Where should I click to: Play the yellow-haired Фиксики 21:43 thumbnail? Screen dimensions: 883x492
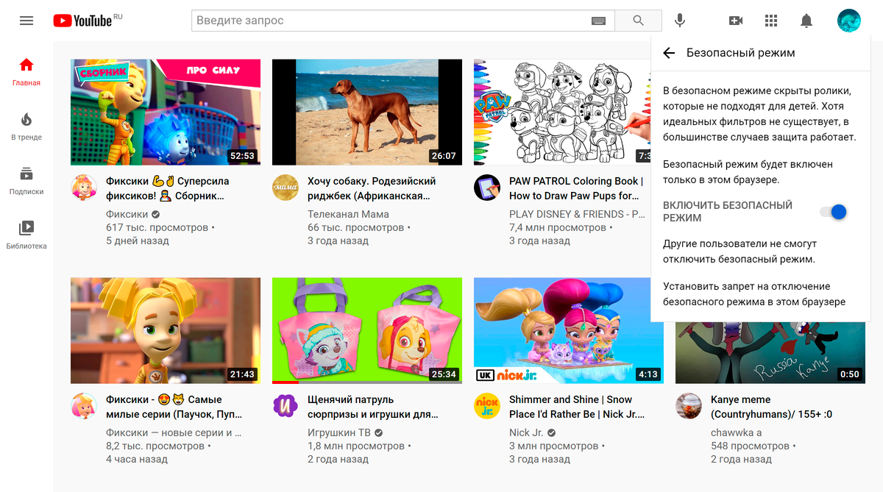tap(166, 331)
